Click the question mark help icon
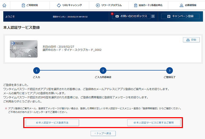The width and height of the screenshot is (205, 139). point(153,16)
